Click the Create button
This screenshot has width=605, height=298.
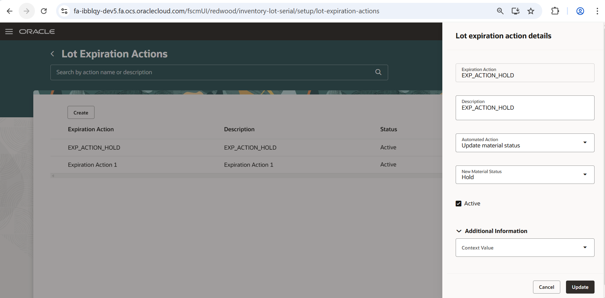coord(81,113)
